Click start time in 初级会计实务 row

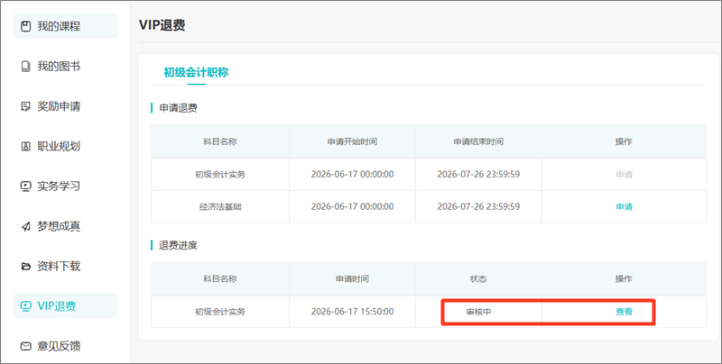352,175
